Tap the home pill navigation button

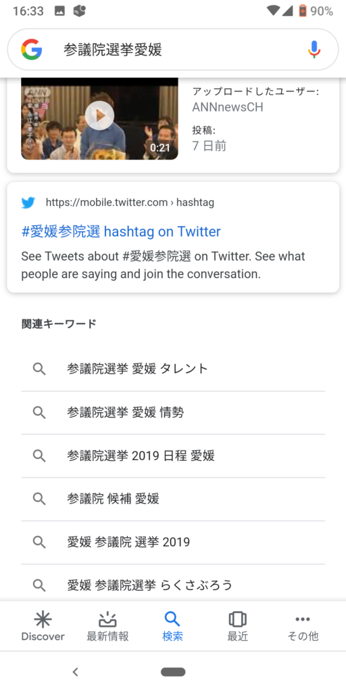[173, 672]
